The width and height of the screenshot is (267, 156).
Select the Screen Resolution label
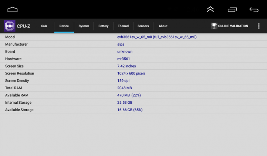(20, 73)
